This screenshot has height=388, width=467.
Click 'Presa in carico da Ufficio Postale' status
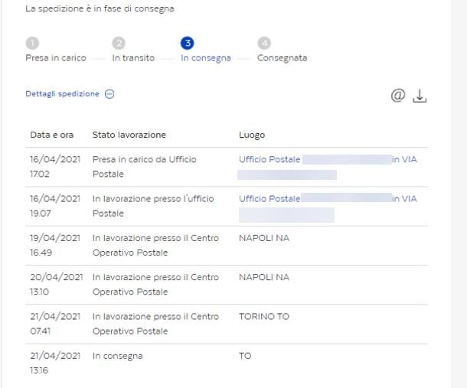[145, 167]
